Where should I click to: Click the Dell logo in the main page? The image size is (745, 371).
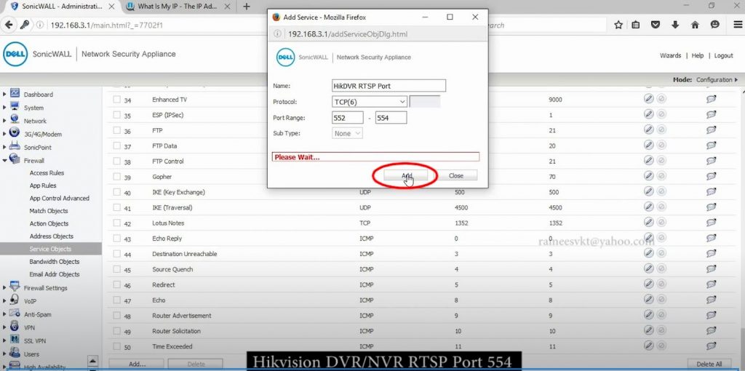coord(15,54)
